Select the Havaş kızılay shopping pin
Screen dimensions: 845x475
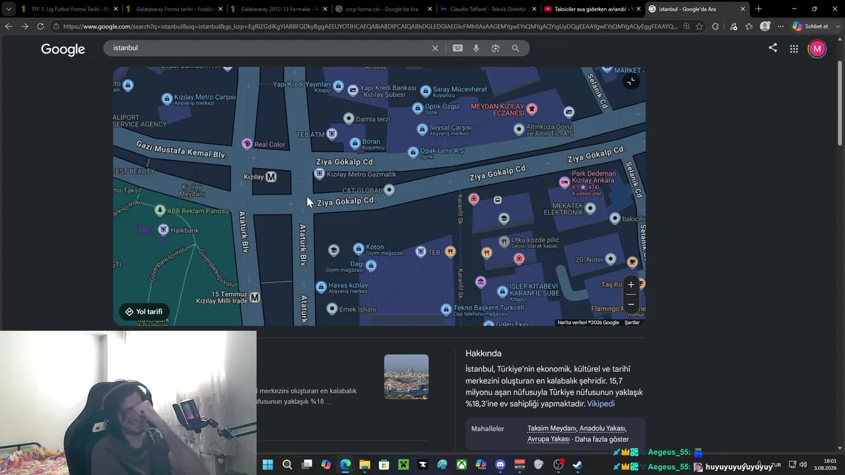tap(321, 287)
